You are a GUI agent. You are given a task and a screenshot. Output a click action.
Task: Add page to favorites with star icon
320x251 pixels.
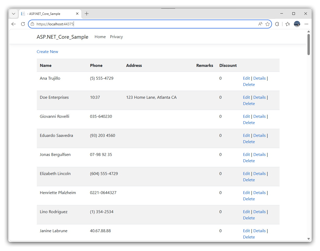point(268,24)
